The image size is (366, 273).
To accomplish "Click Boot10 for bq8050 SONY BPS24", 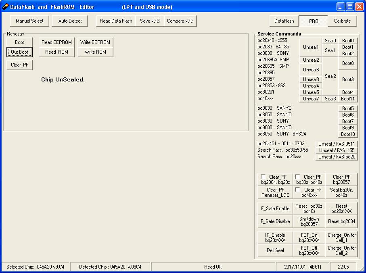I will point(348,134).
